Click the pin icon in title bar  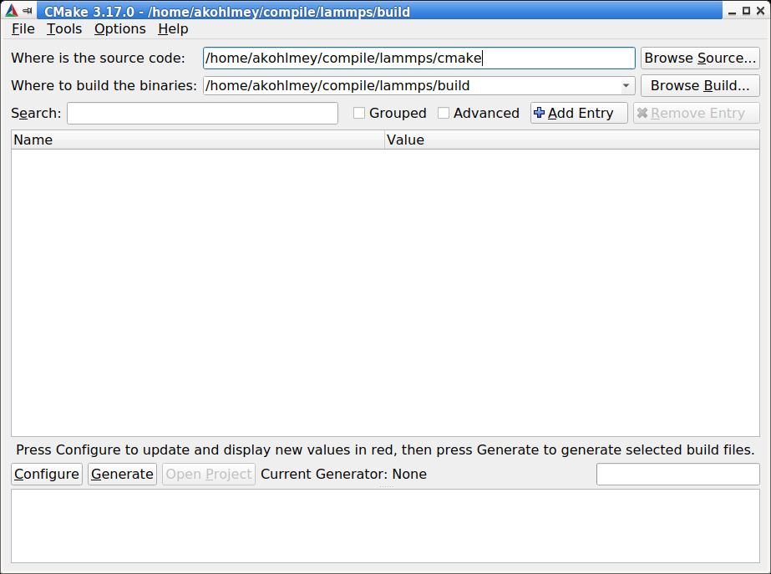(x=28, y=11)
